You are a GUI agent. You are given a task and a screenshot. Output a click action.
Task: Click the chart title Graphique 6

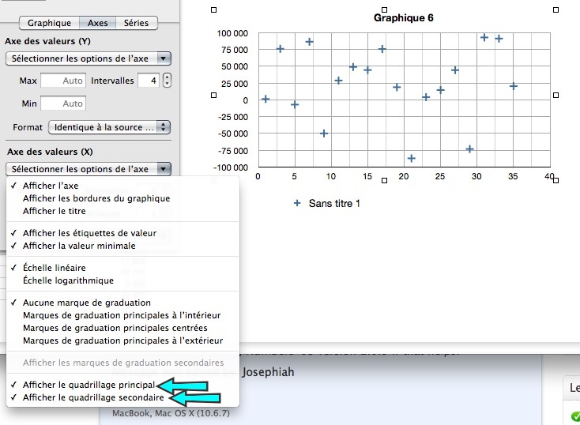404,17
